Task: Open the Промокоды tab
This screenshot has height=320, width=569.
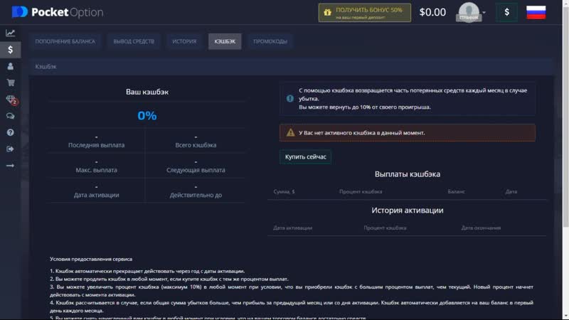Action: [x=270, y=41]
